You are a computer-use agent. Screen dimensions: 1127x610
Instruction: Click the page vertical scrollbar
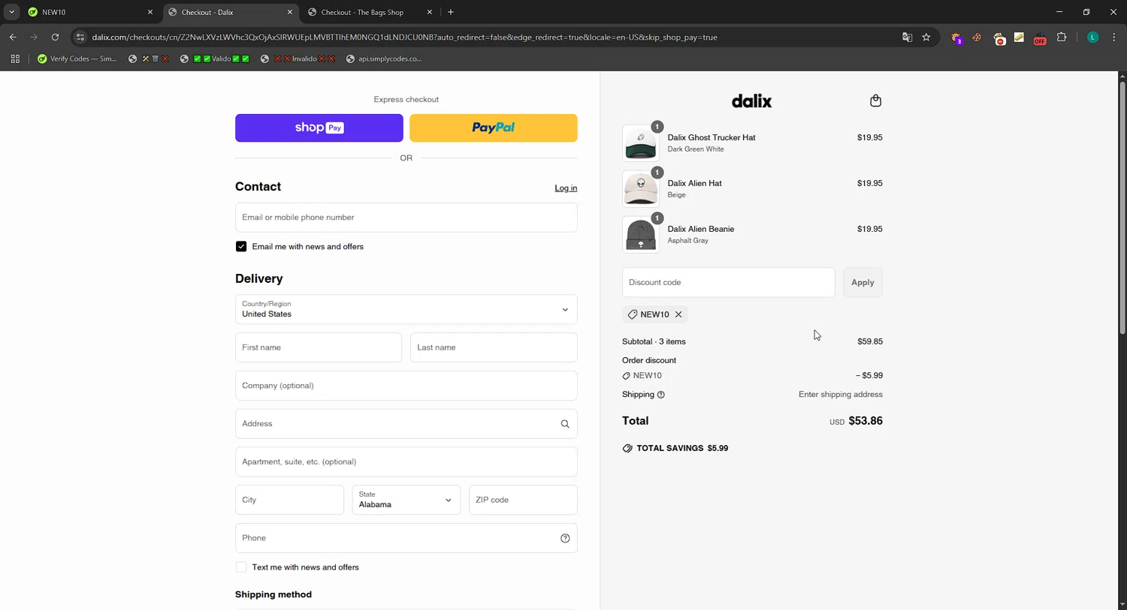tap(1122, 206)
